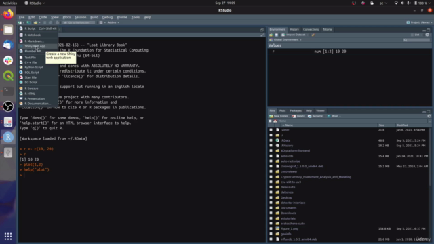Click the .RData file icon
Screen dimensions: 434x244
pos(277,140)
